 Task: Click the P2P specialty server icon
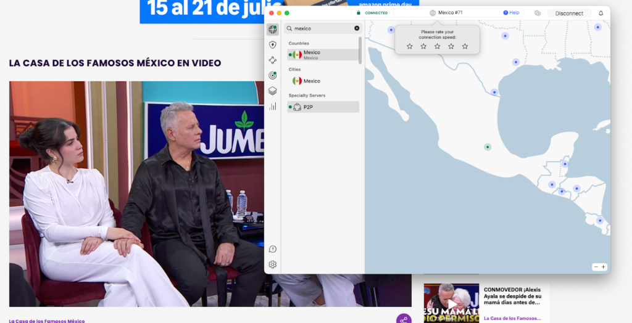point(297,107)
